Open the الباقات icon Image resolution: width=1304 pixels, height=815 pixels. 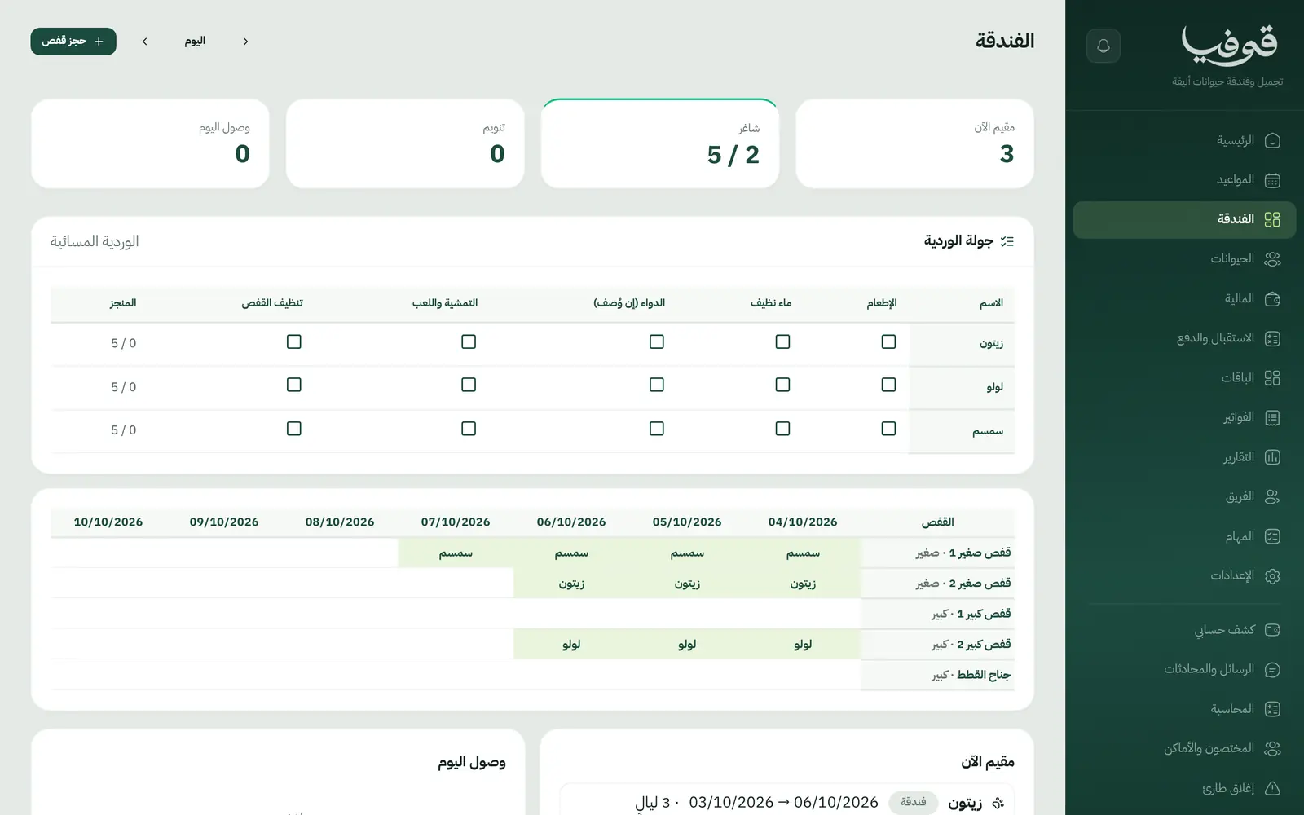coord(1272,378)
